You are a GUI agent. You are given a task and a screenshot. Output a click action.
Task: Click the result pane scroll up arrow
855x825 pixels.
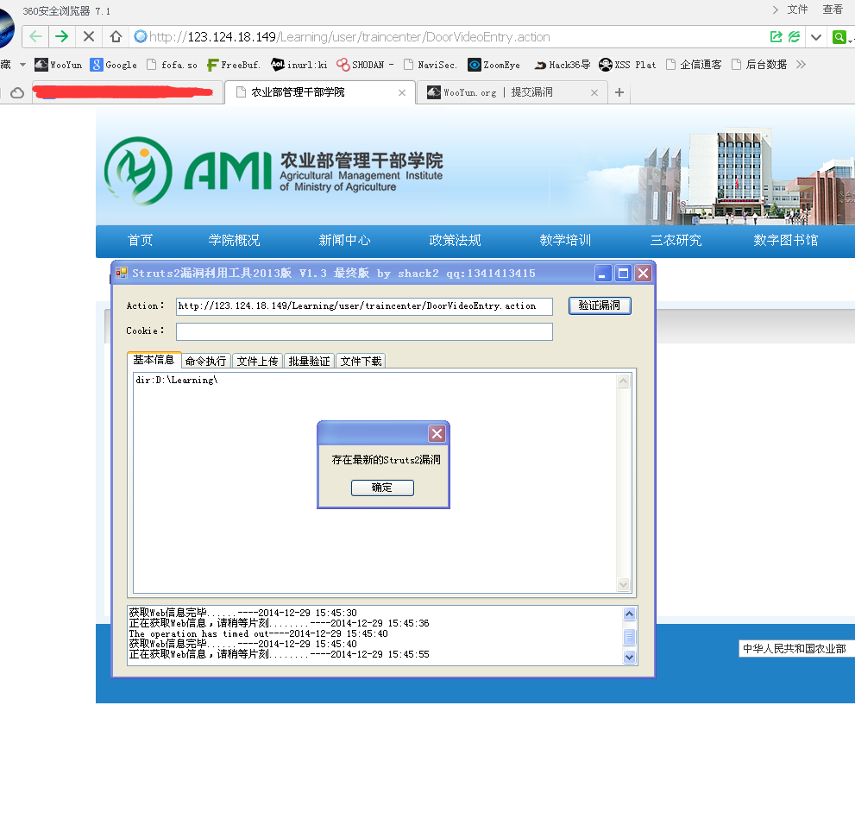623,381
